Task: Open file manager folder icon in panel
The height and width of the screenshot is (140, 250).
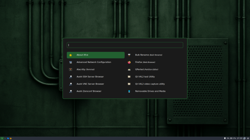Action: 8,139
